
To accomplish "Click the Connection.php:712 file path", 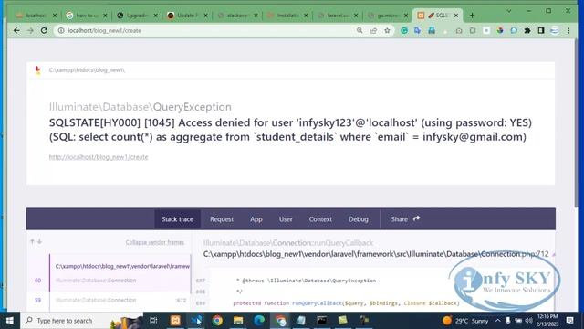I will [x=376, y=254].
